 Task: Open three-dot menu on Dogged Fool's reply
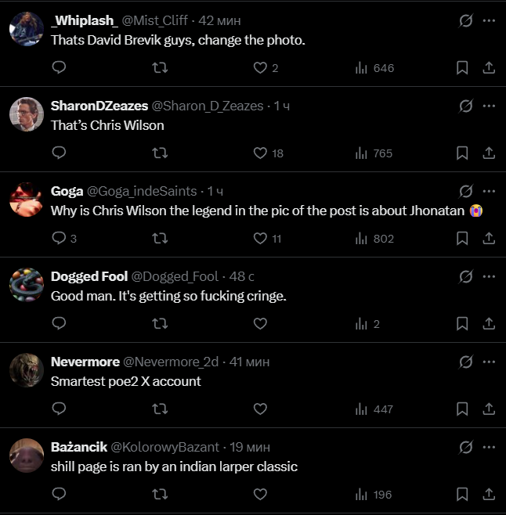[489, 276]
